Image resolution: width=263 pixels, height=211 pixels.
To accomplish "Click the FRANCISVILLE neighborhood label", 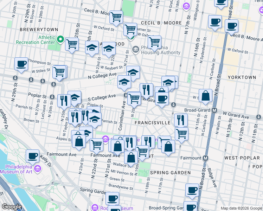I will (x=153, y=123).
